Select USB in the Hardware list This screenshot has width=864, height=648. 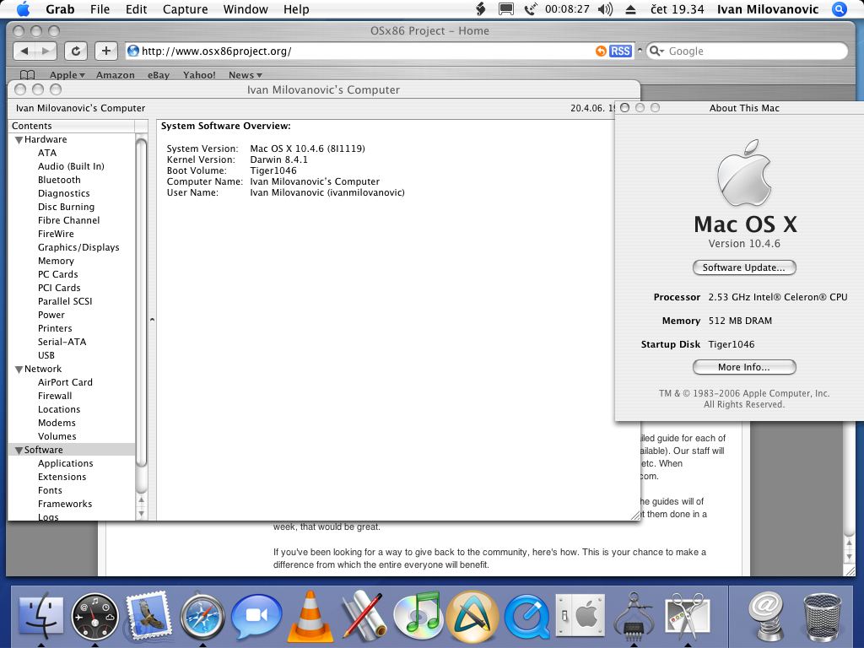click(46, 356)
